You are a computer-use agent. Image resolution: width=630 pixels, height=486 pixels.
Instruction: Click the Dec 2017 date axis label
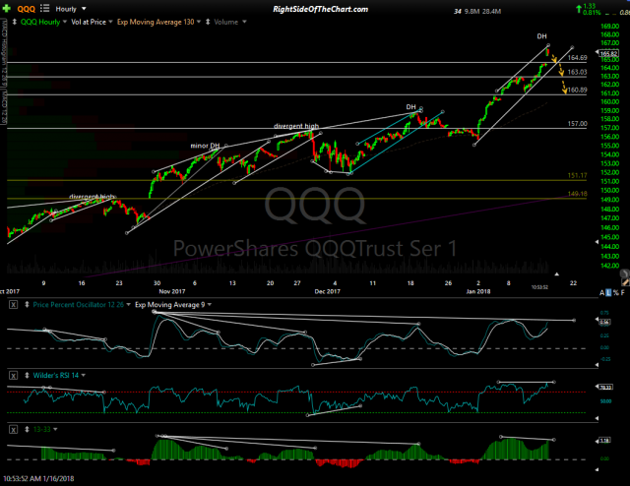[x=327, y=291]
